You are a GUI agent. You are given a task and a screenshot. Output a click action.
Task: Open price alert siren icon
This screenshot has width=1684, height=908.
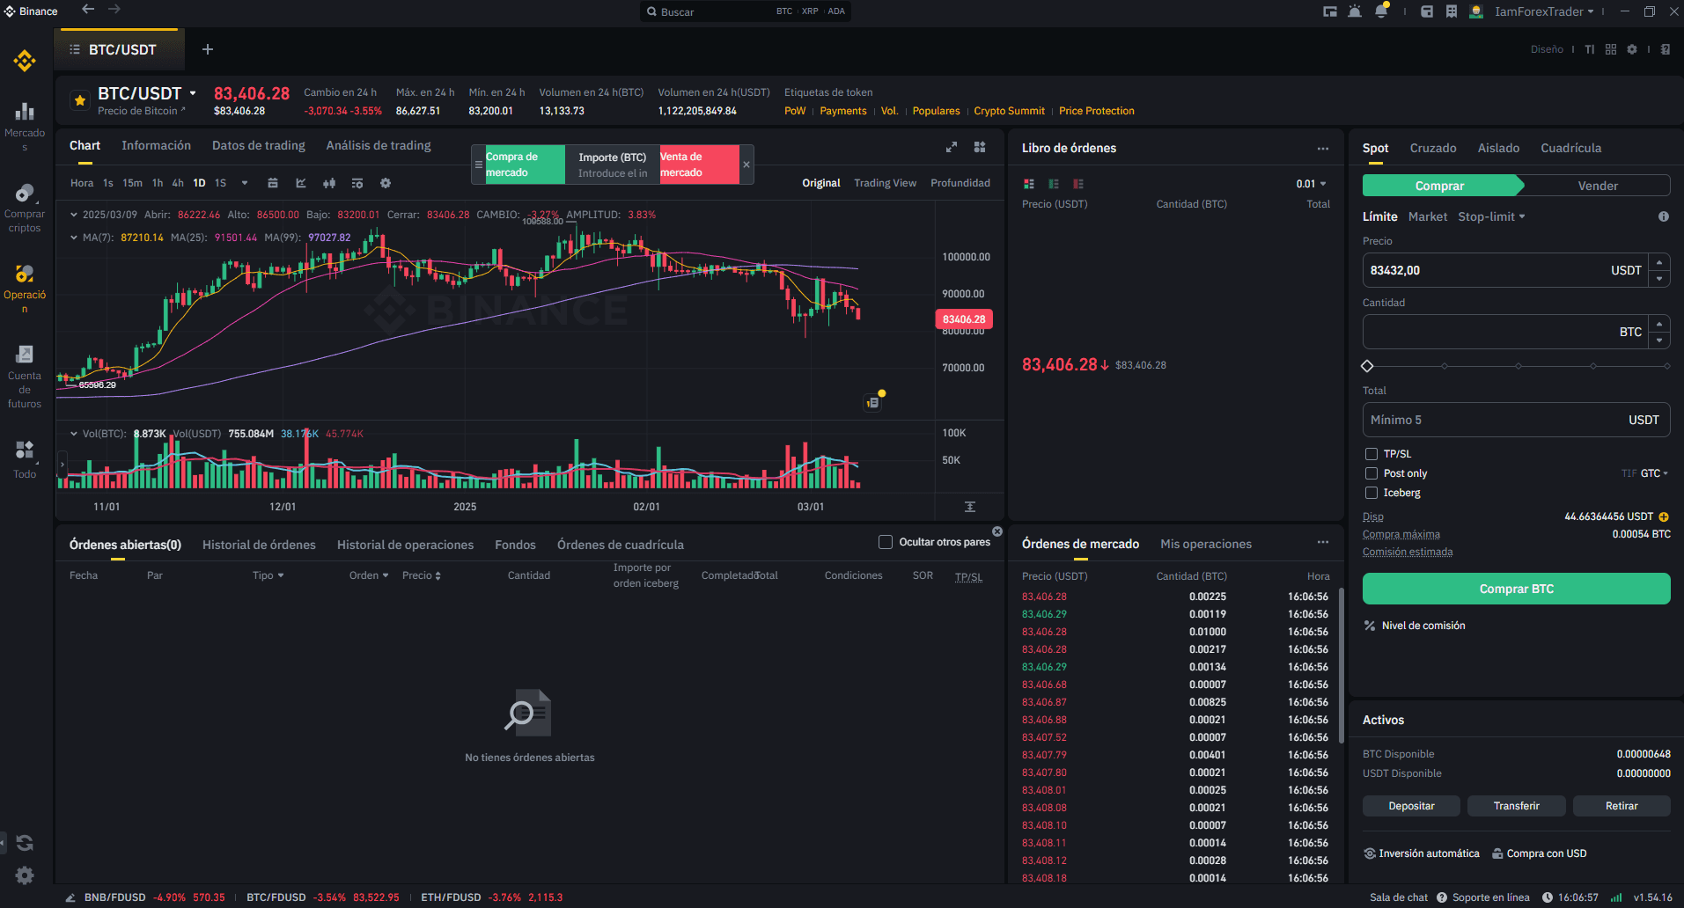[x=1355, y=11]
